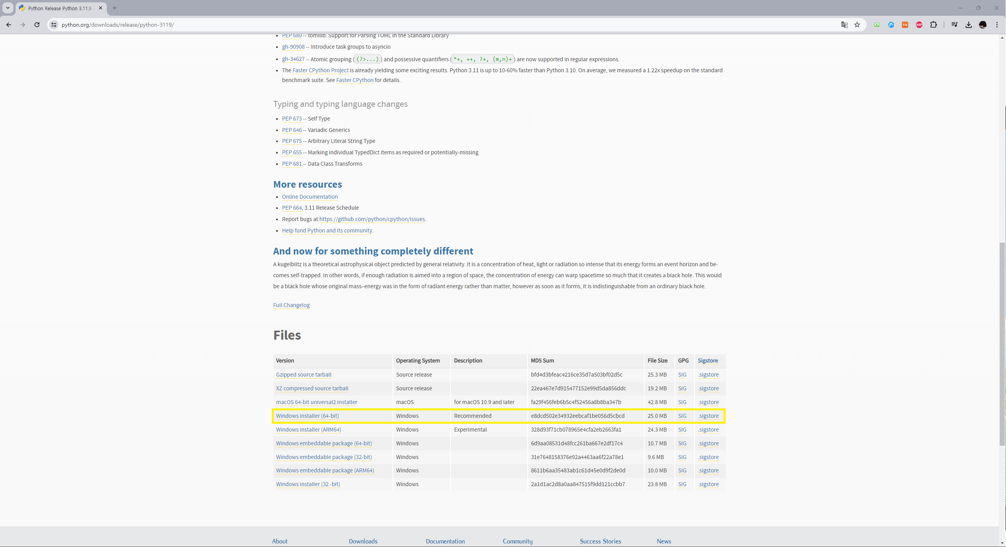The image size is (1006, 547).
Task: Download Windows installer (64-bit) link
Action: (307, 416)
